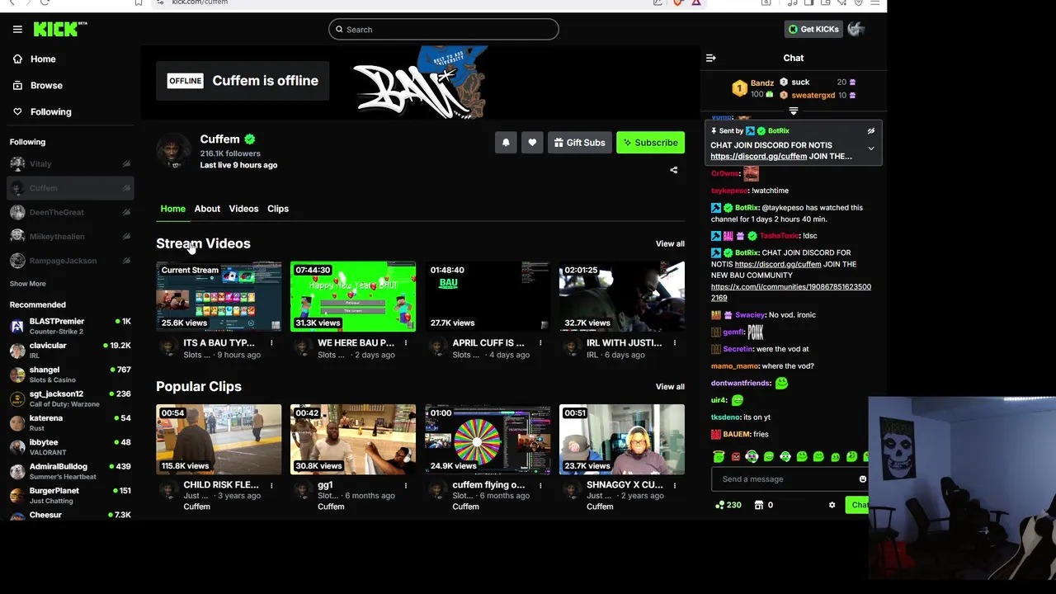Image resolution: width=1056 pixels, height=594 pixels.
Task: Play the gg1 clip thumbnail
Action: [x=353, y=439]
